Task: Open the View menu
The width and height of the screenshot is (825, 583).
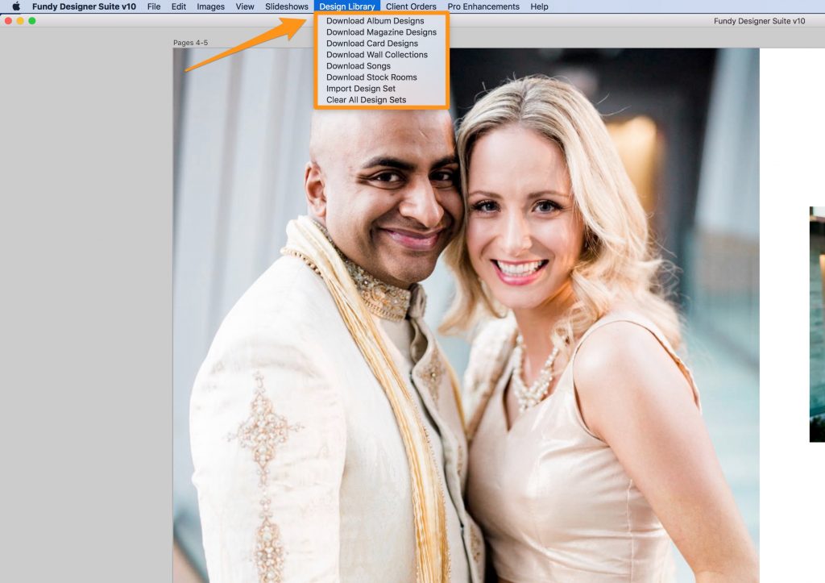Action: pyautogui.click(x=245, y=6)
